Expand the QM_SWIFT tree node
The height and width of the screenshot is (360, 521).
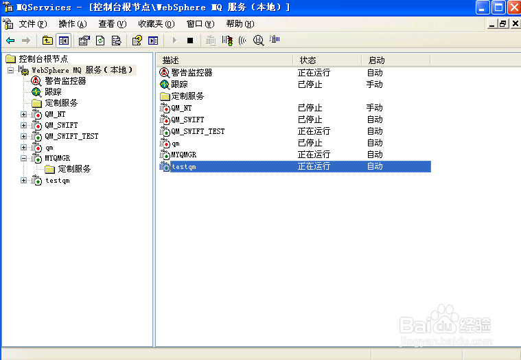[23, 125]
